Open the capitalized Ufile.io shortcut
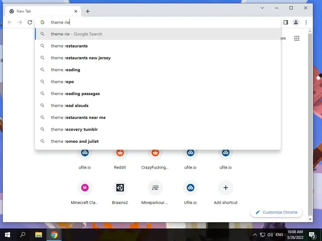322x241 pixels. pos(190,193)
